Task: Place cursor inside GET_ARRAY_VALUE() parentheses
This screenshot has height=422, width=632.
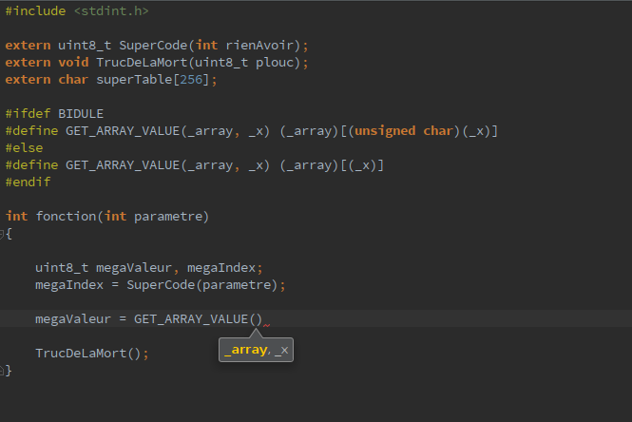Action: coord(256,319)
